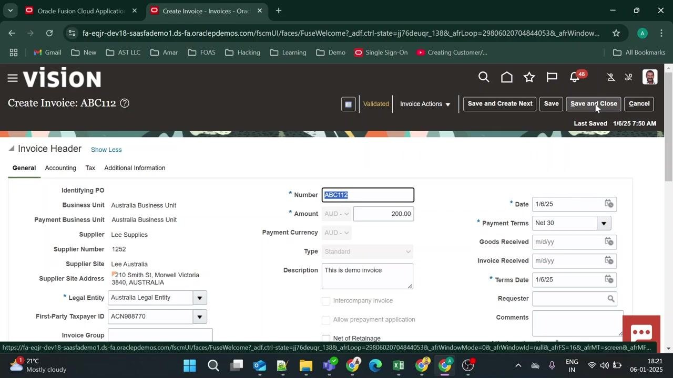The image size is (673, 378).
Task: Open the Favorites star in the Vision header
Action: click(x=529, y=78)
